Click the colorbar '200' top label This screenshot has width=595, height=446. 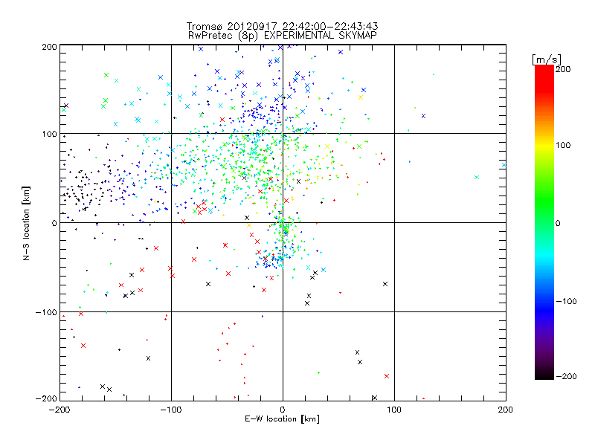[563, 69]
